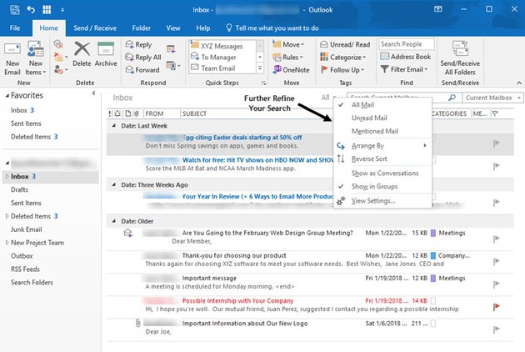Open the Address Book

click(405, 57)
